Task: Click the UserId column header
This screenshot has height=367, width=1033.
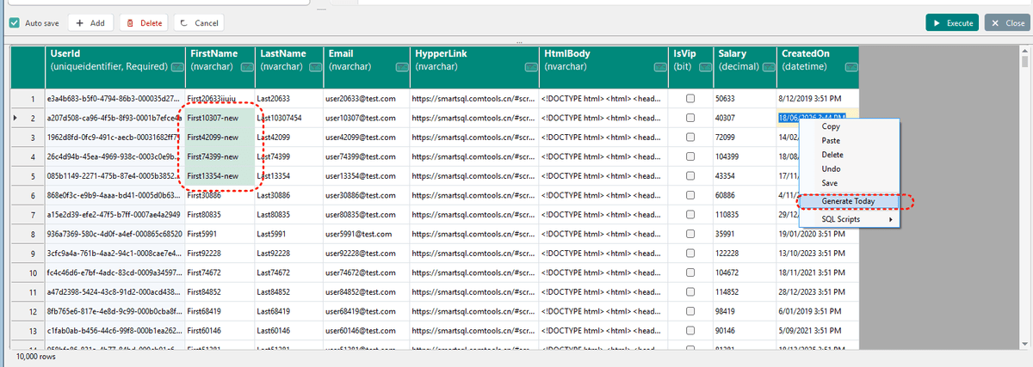Action: pos(114,67)
